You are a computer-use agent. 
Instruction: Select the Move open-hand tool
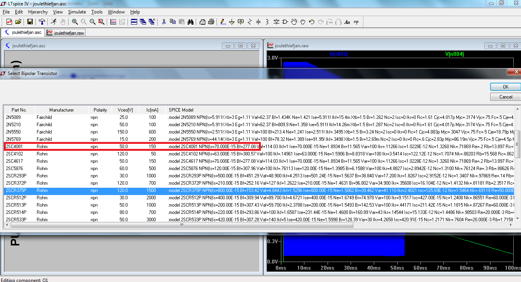click(x=294, y=22)
